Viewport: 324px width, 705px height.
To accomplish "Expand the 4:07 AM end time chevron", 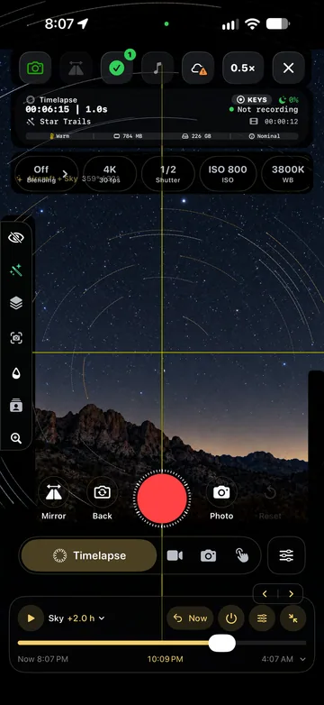I will click(x=303, y=659).
